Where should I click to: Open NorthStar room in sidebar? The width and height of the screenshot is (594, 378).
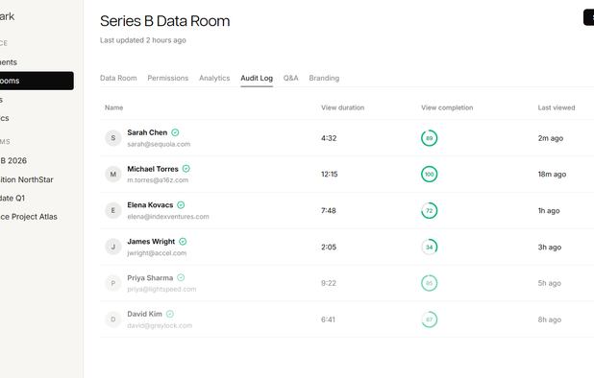[x=27, y=179]
